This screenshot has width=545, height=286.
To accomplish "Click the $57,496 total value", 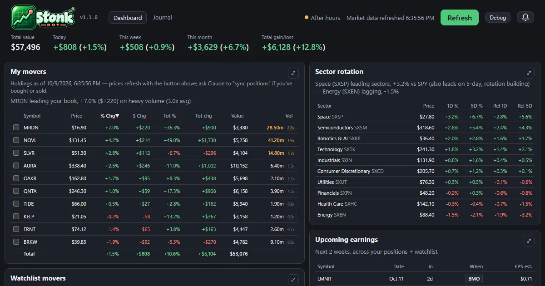I will click(25, 47).
